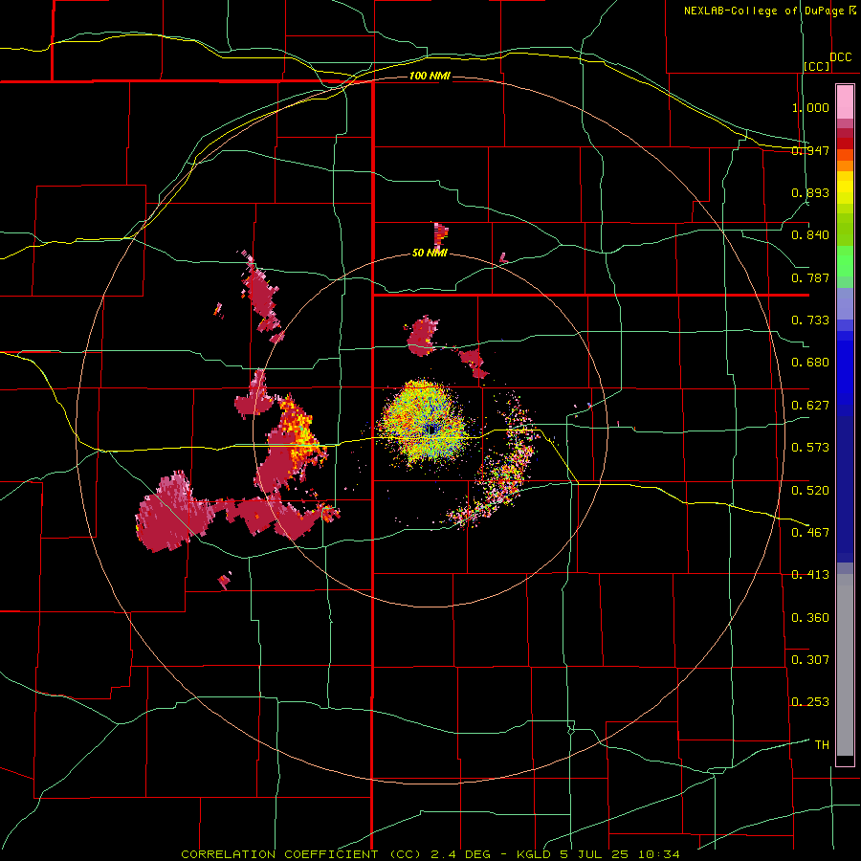The height and width of the screenshot is (861, 861).
Task: Click the 0.947 color scale value
Action: pos(810,150)
